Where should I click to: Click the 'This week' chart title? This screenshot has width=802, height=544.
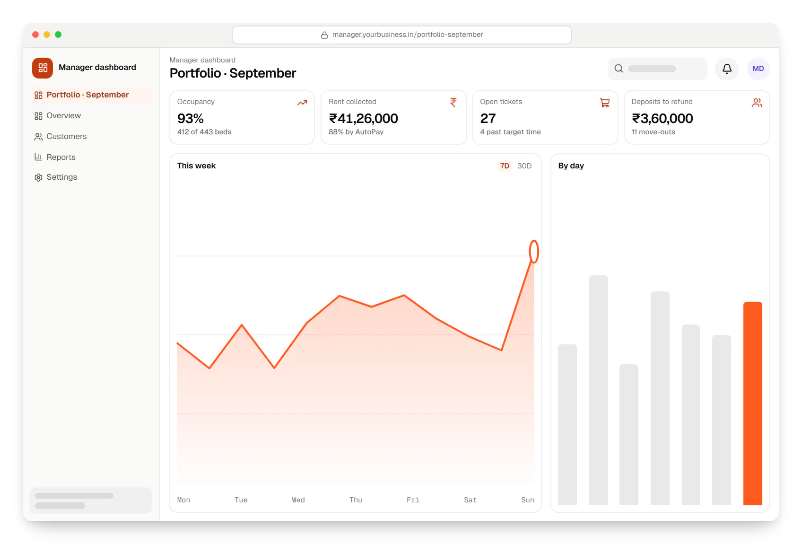pyautogui.click(x=196, y=166)
